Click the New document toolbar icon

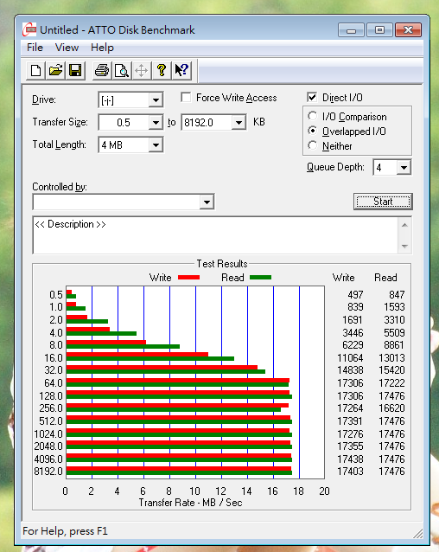[35, 70]
